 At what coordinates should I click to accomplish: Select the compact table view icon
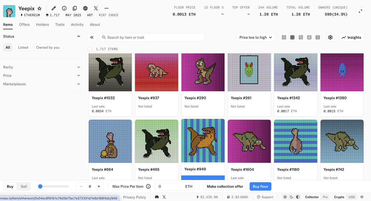coord(318,37)
